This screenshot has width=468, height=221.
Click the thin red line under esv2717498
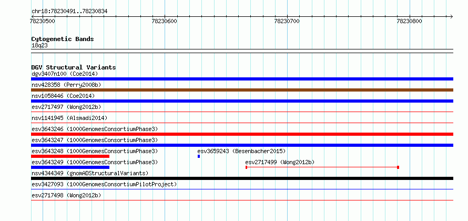242,200
